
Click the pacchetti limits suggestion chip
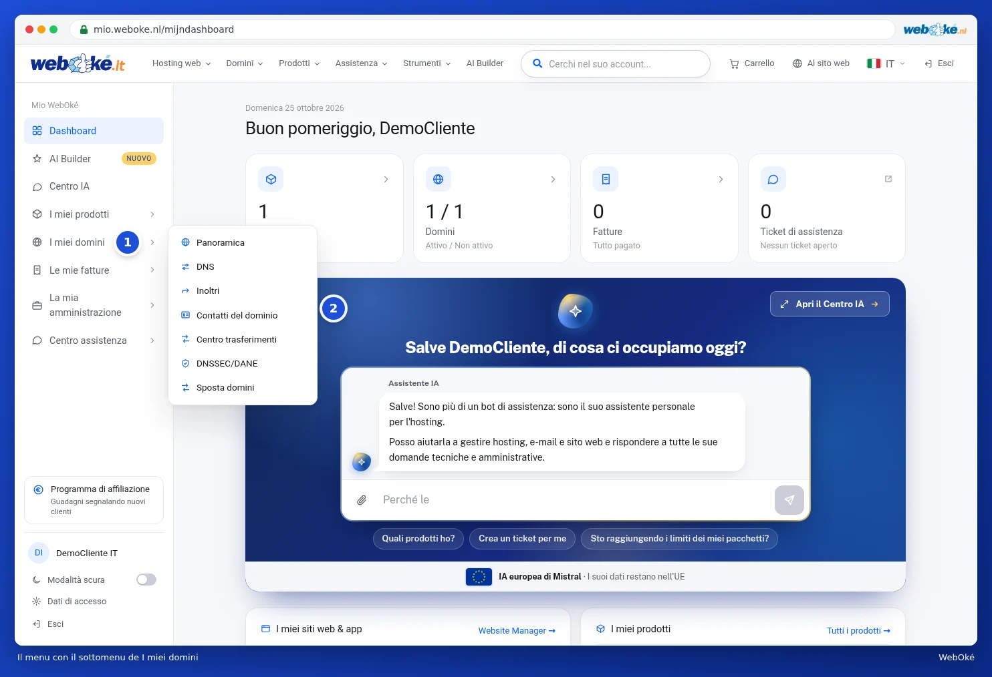tap(679, 539)
